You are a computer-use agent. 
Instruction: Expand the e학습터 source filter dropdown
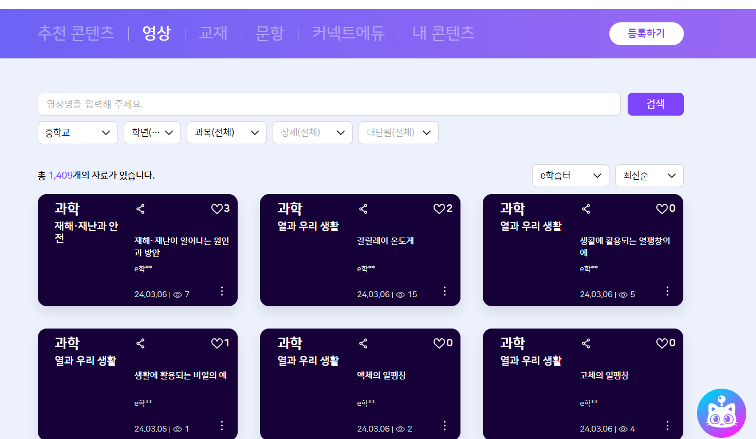pos(570,176)
